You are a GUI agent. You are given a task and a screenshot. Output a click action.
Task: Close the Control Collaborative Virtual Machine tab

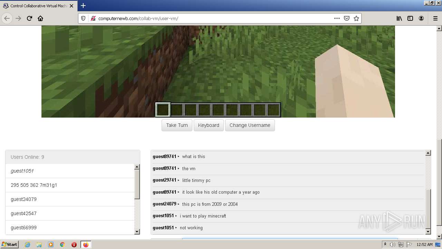pyautogui.click(x=71, y=6)
